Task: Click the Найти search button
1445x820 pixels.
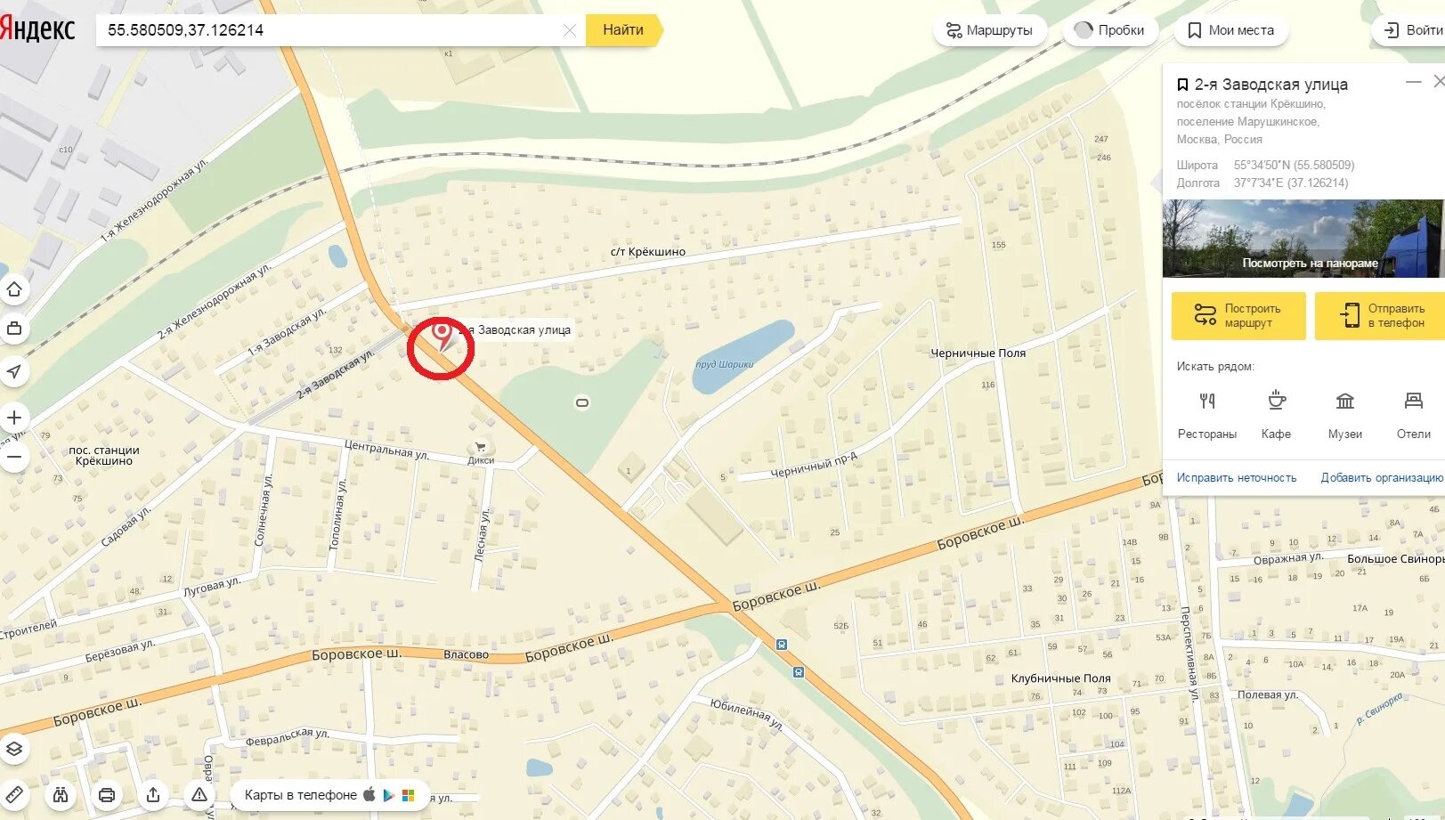Action: 623,29
